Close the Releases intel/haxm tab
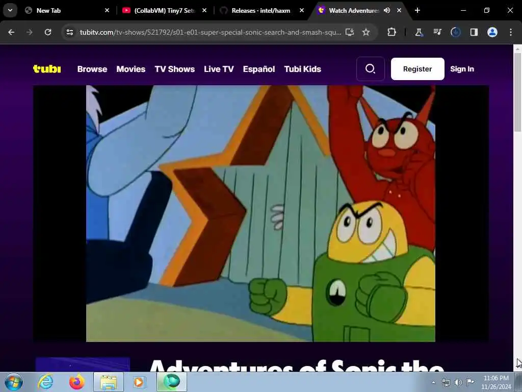The image size is (522, 392). point(302,10)
